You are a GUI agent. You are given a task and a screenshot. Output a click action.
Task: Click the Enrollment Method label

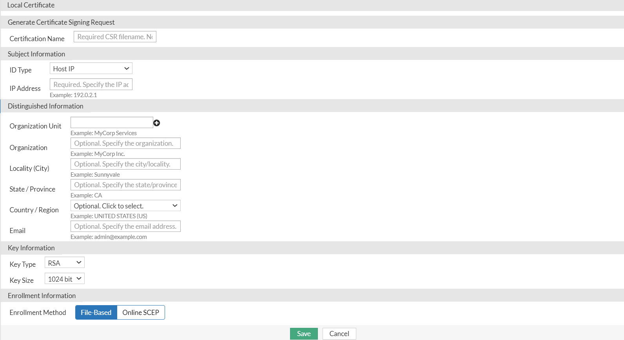tap(38, 313)
